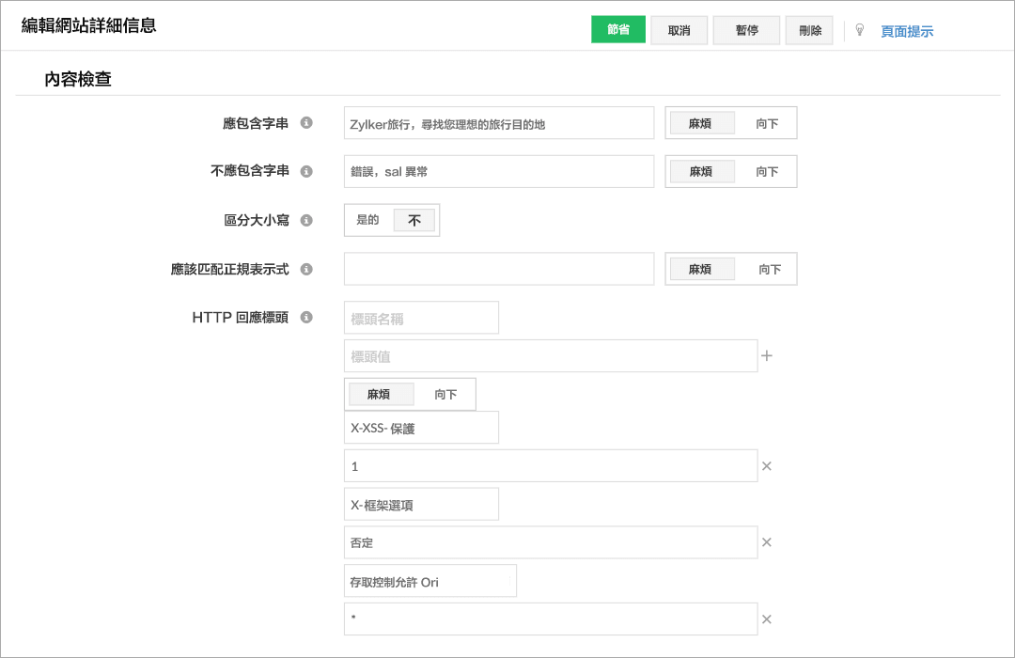Click the lightbulb icon next to 頁面提示
The width and height of the screenshot is (1015, 658).
859,29
